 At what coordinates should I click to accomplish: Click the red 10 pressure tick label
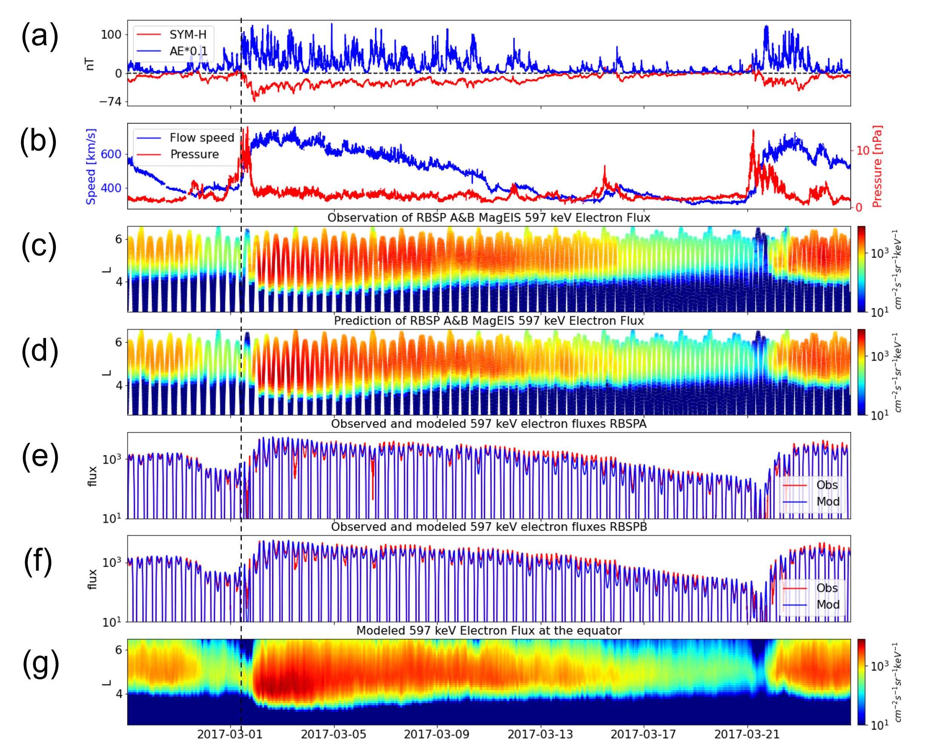863,151
